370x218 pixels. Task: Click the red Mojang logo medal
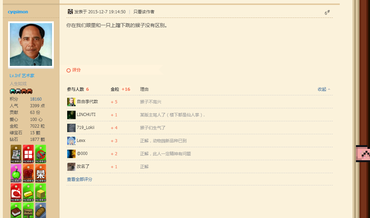[x=16, y=192]
